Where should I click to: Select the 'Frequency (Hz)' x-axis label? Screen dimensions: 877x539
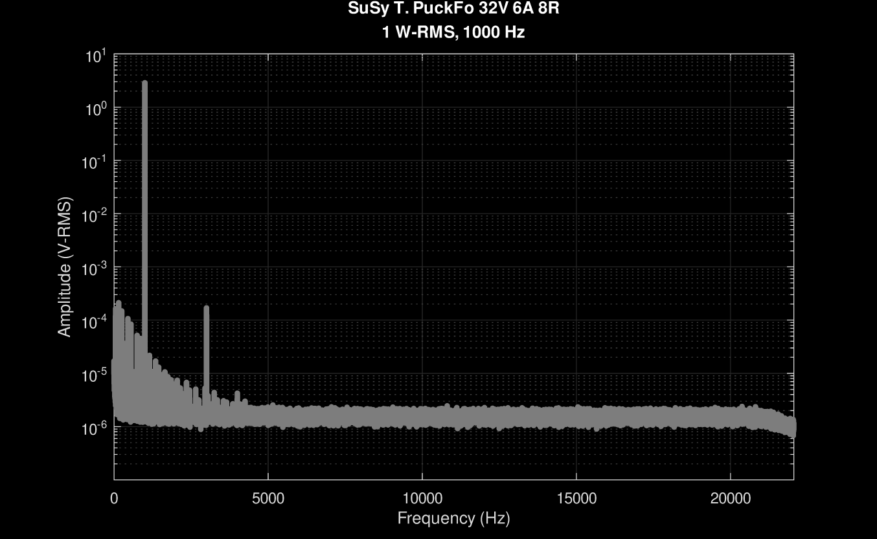tap(453, 518)
